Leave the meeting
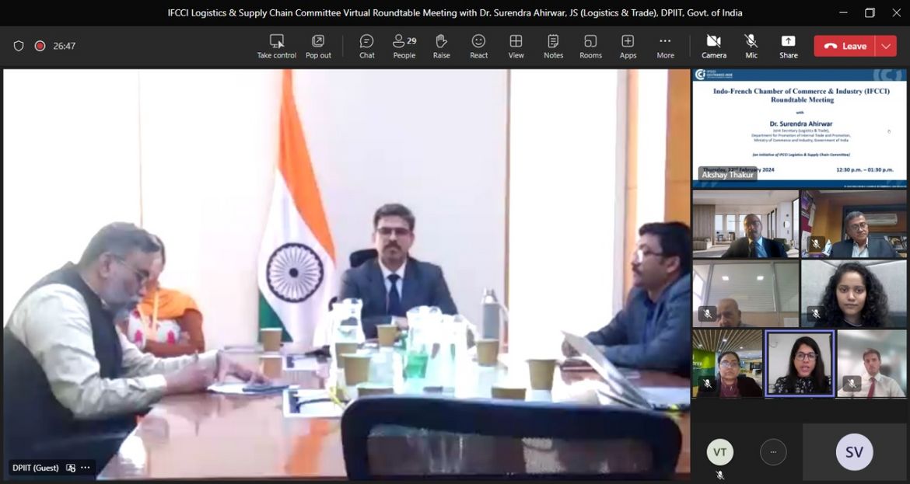Image resolution: width=910 pixels, height=484 pixels. coord(845,46)
